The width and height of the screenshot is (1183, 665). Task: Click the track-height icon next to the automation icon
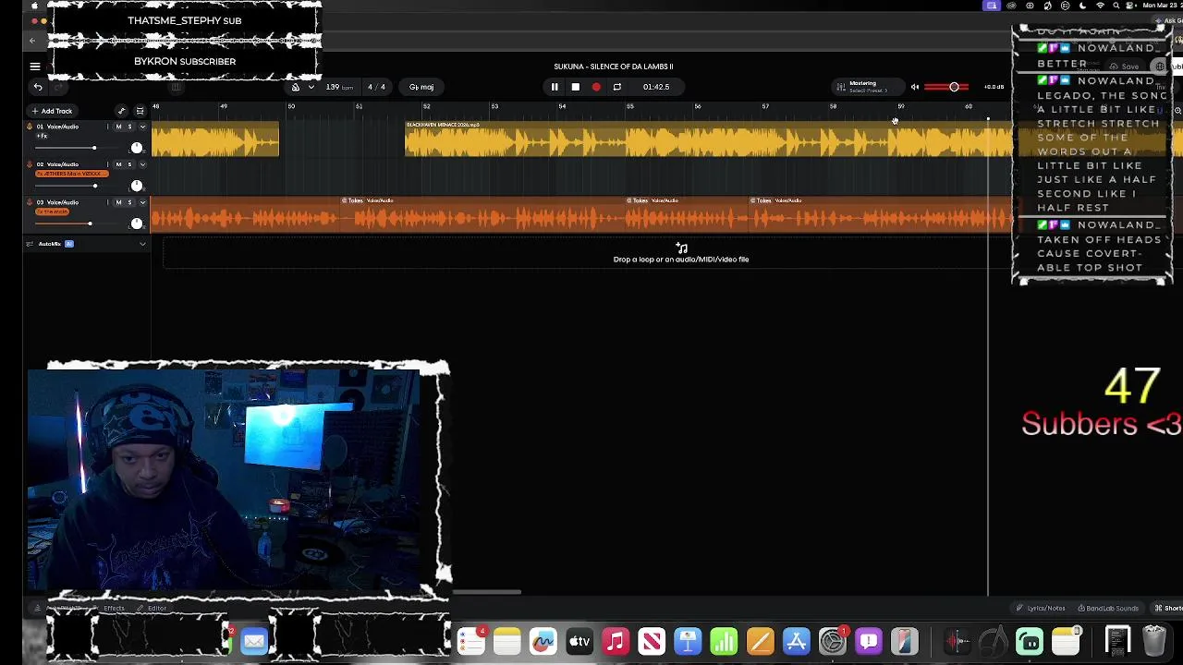pyautogui.click(x=140, y=111)
